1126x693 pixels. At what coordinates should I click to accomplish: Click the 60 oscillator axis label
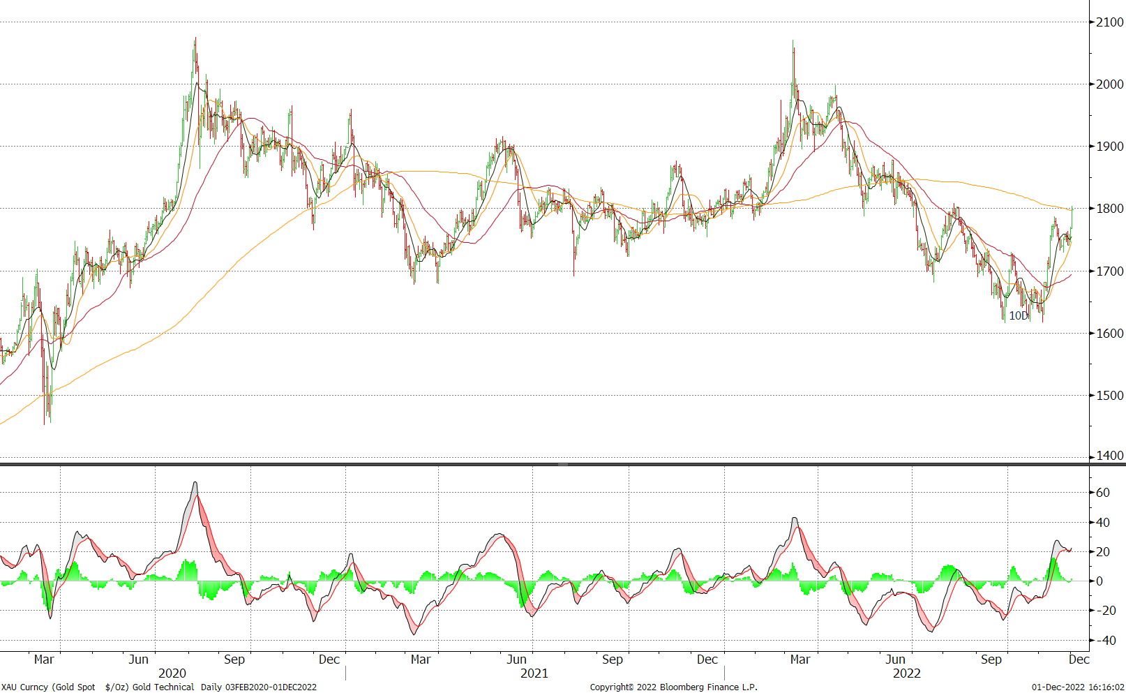(x=1103, y=493)
